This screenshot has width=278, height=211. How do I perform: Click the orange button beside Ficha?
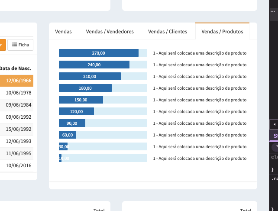point(3,45)
